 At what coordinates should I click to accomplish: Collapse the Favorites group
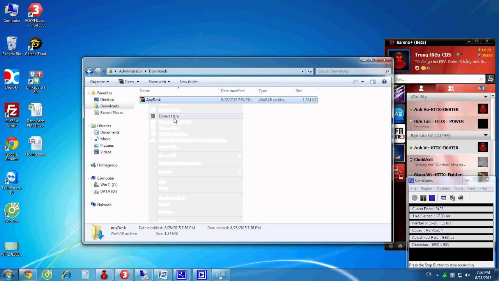pos(88,93)
